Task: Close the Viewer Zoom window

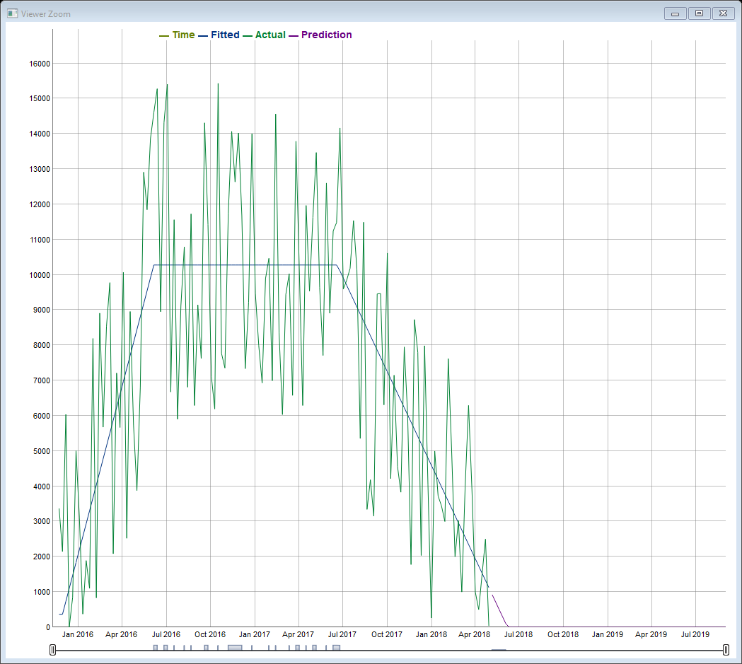Action: [x=723, y=13]
